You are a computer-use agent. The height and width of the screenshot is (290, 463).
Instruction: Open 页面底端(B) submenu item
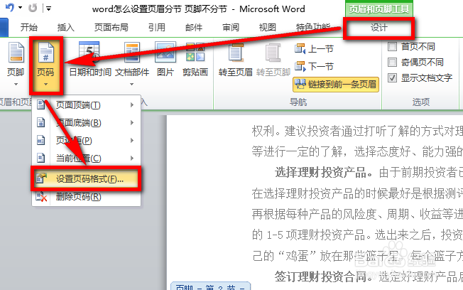[86, 123]
